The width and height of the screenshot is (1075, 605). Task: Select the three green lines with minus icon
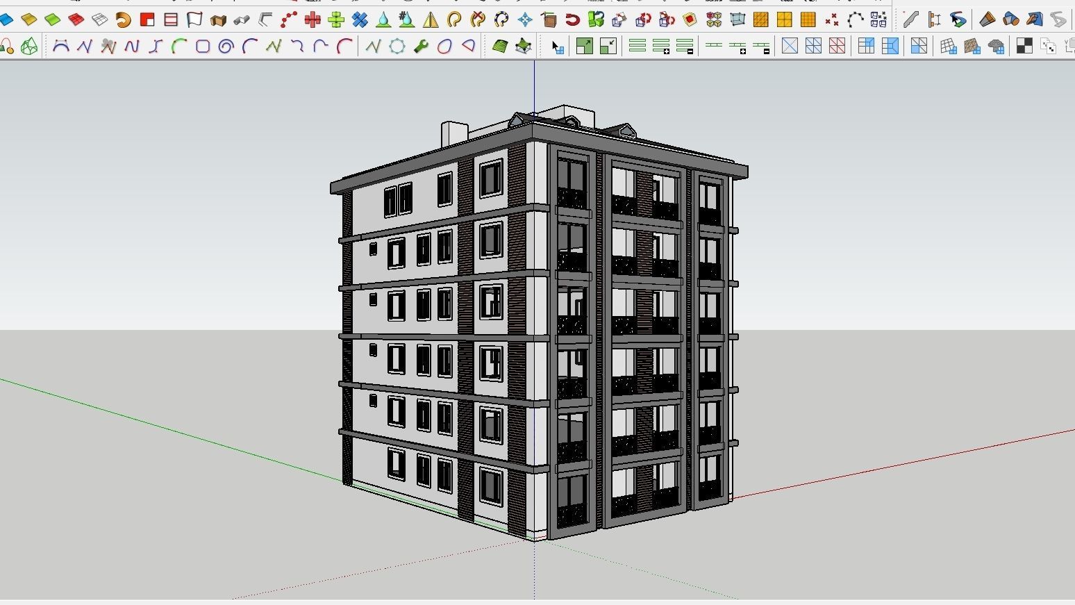[x=685, y=47]
